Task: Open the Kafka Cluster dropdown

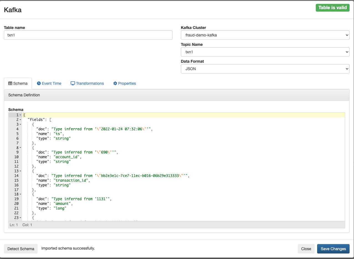Action: 265,35
